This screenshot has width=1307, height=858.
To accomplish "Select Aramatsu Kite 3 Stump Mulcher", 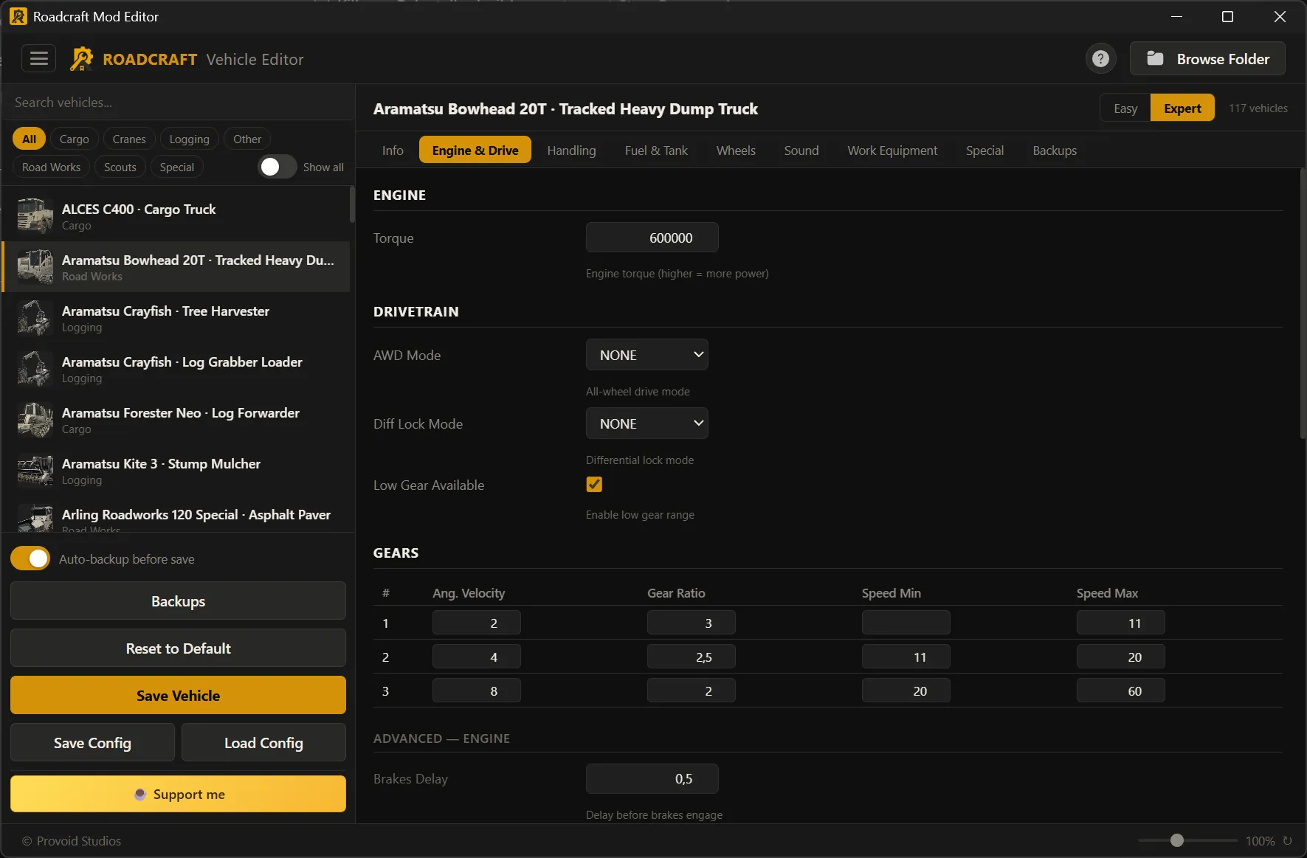I will (x=176, y=471).
